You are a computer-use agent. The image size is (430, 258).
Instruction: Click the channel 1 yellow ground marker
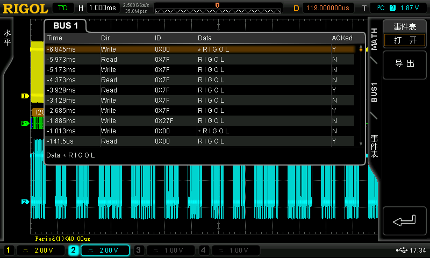click(25, 96)
